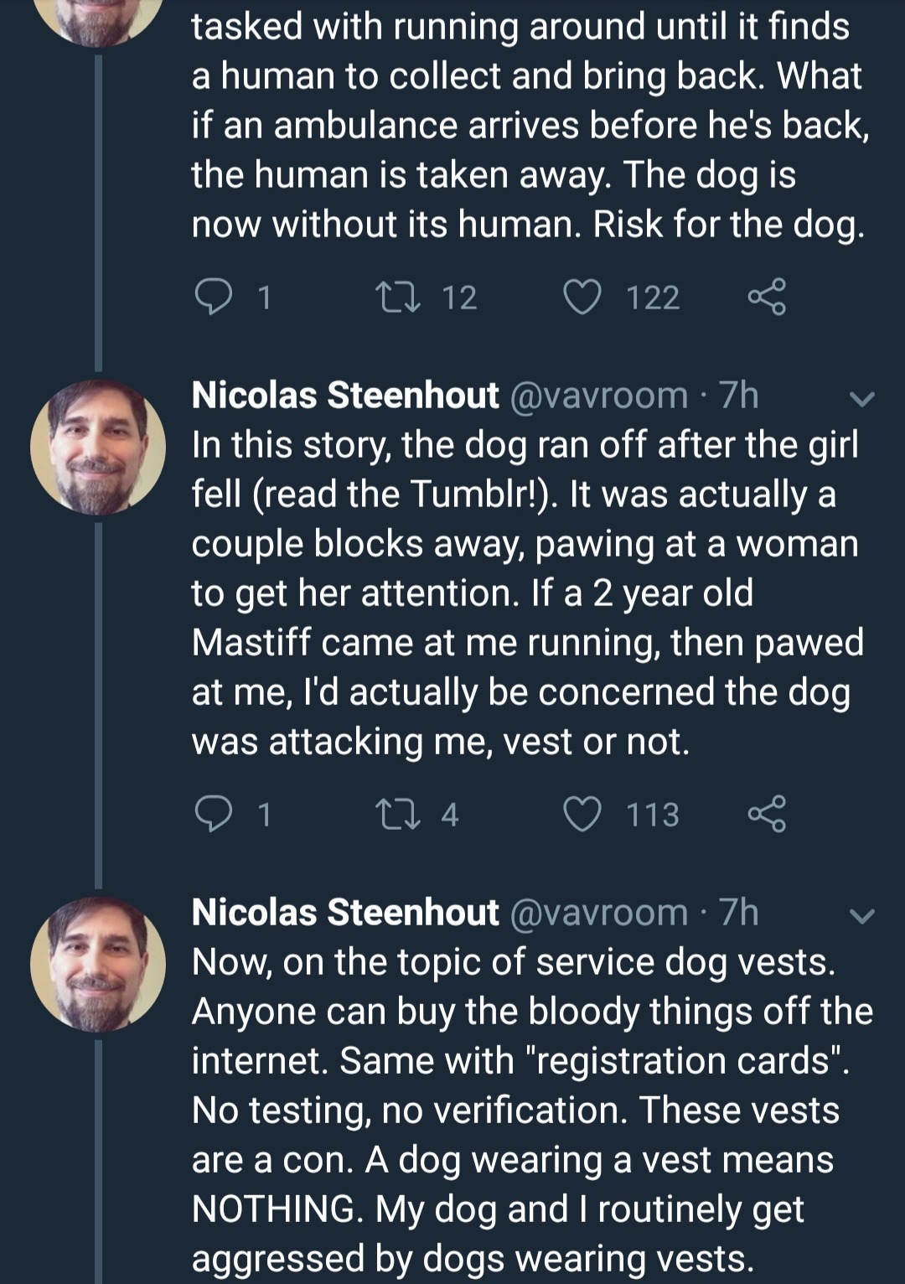Tap the @vavroom handle on the Mastiff tweet

click(599, 395)
